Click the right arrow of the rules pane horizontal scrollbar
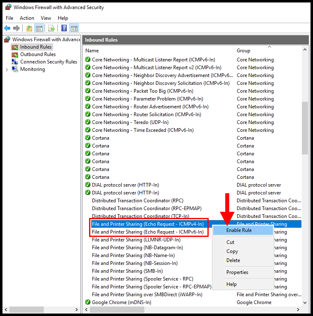The image size is (313, 316). [298, 309]
